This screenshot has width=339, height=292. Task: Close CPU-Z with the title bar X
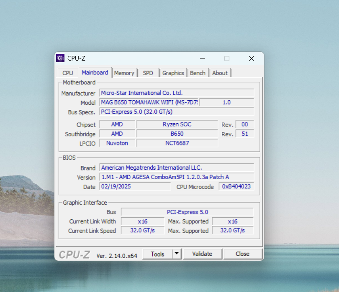click(x=251, y=58)
